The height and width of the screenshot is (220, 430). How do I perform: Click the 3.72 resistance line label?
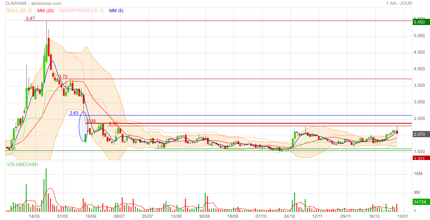63,77
